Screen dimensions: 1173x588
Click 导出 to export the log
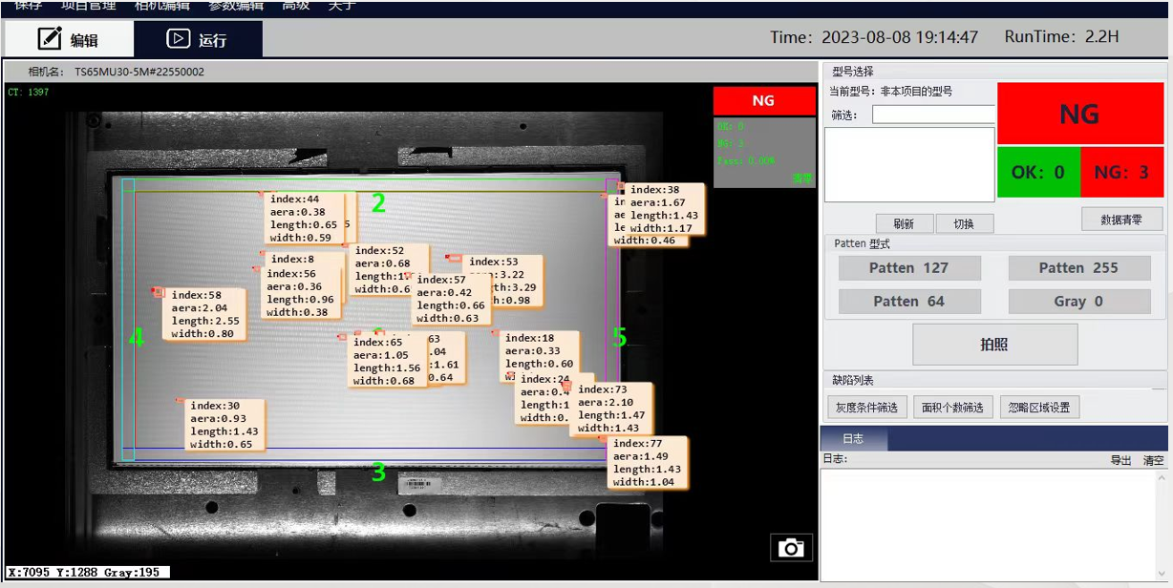(x=1120, y=460)
